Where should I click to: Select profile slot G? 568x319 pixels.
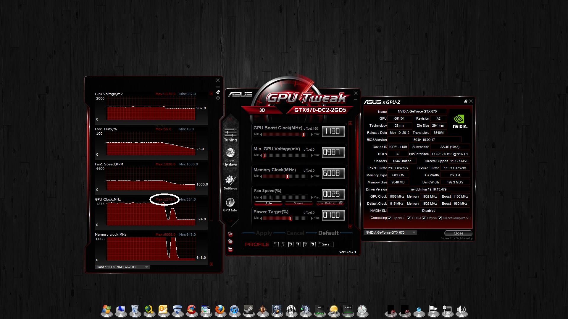pos(313,244)
